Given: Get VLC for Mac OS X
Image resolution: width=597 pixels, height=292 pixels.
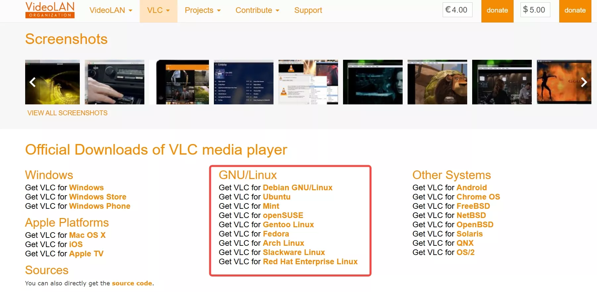Looking at the screenshot, I should click(87, 235).
